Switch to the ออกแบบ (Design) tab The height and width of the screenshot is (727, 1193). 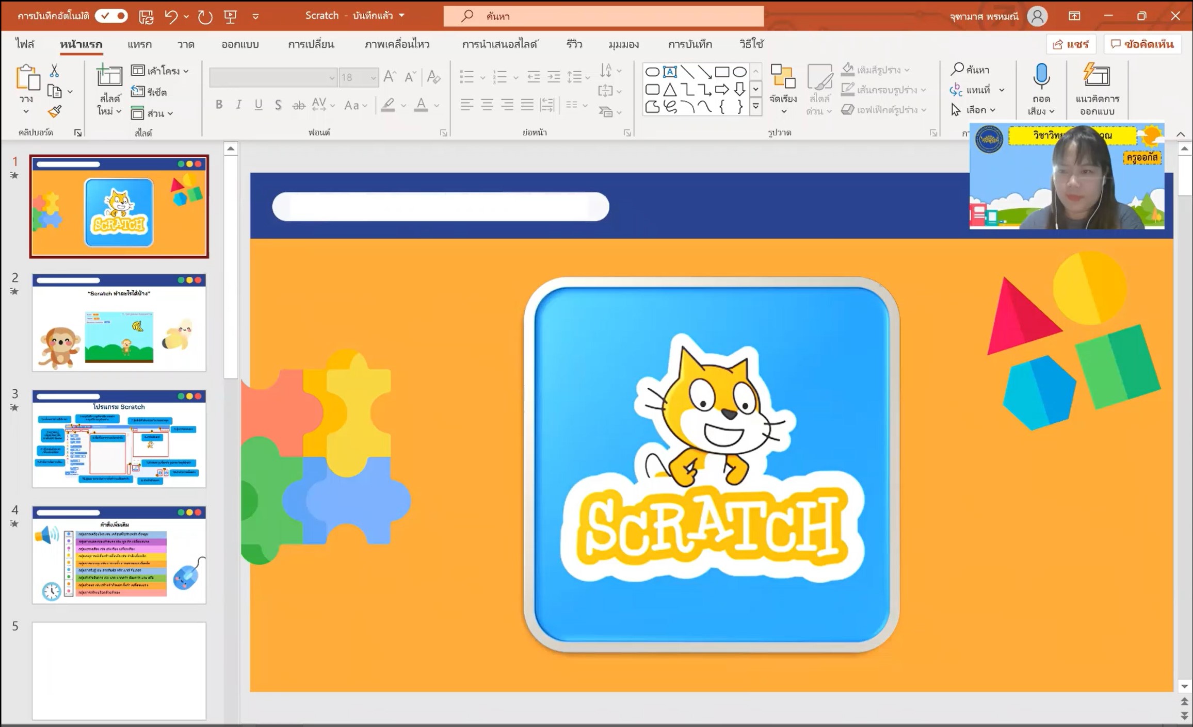[x=240, y=44]
